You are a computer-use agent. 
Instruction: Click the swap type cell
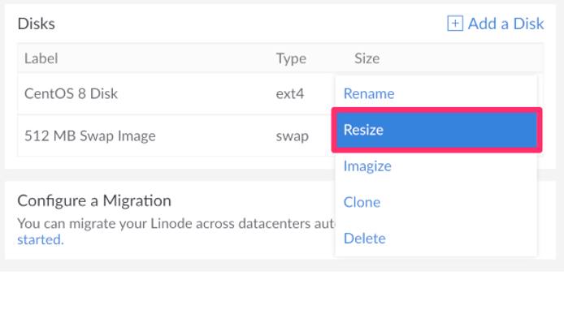[292, 137]
